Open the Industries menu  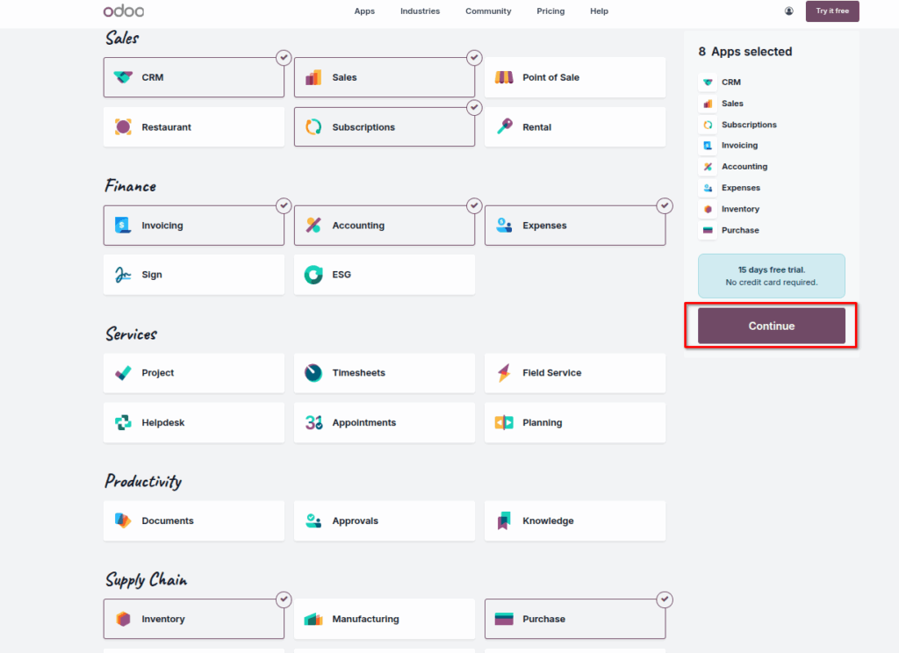click(x=421, y=11)
